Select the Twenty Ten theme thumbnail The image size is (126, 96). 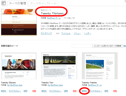(x=59, y=66)
